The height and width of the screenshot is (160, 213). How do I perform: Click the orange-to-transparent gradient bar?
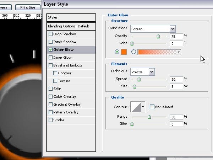(157, 52)
